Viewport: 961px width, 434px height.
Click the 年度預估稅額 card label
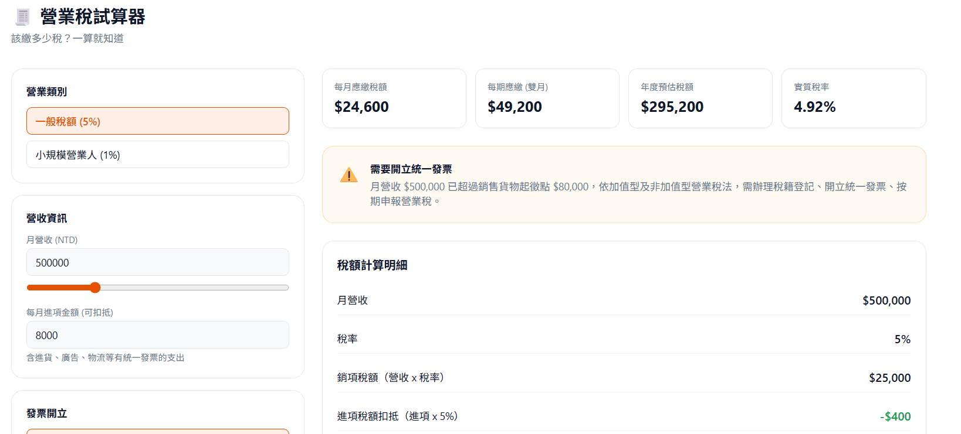pos(667,87)
